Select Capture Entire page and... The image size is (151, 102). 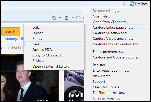tap(118, 28)
